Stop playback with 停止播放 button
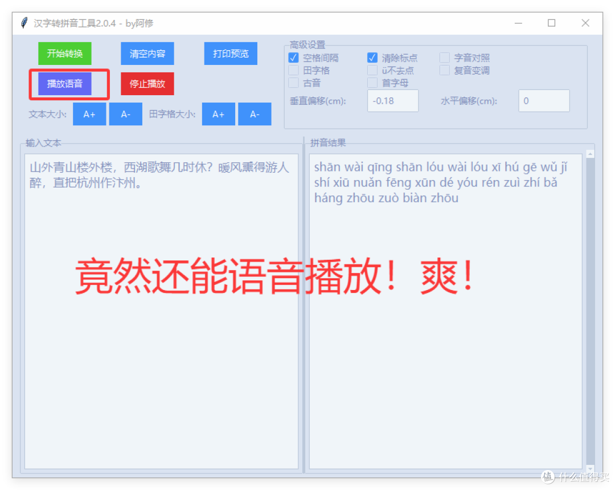This screenshot has height=490, width=615. 147,84
